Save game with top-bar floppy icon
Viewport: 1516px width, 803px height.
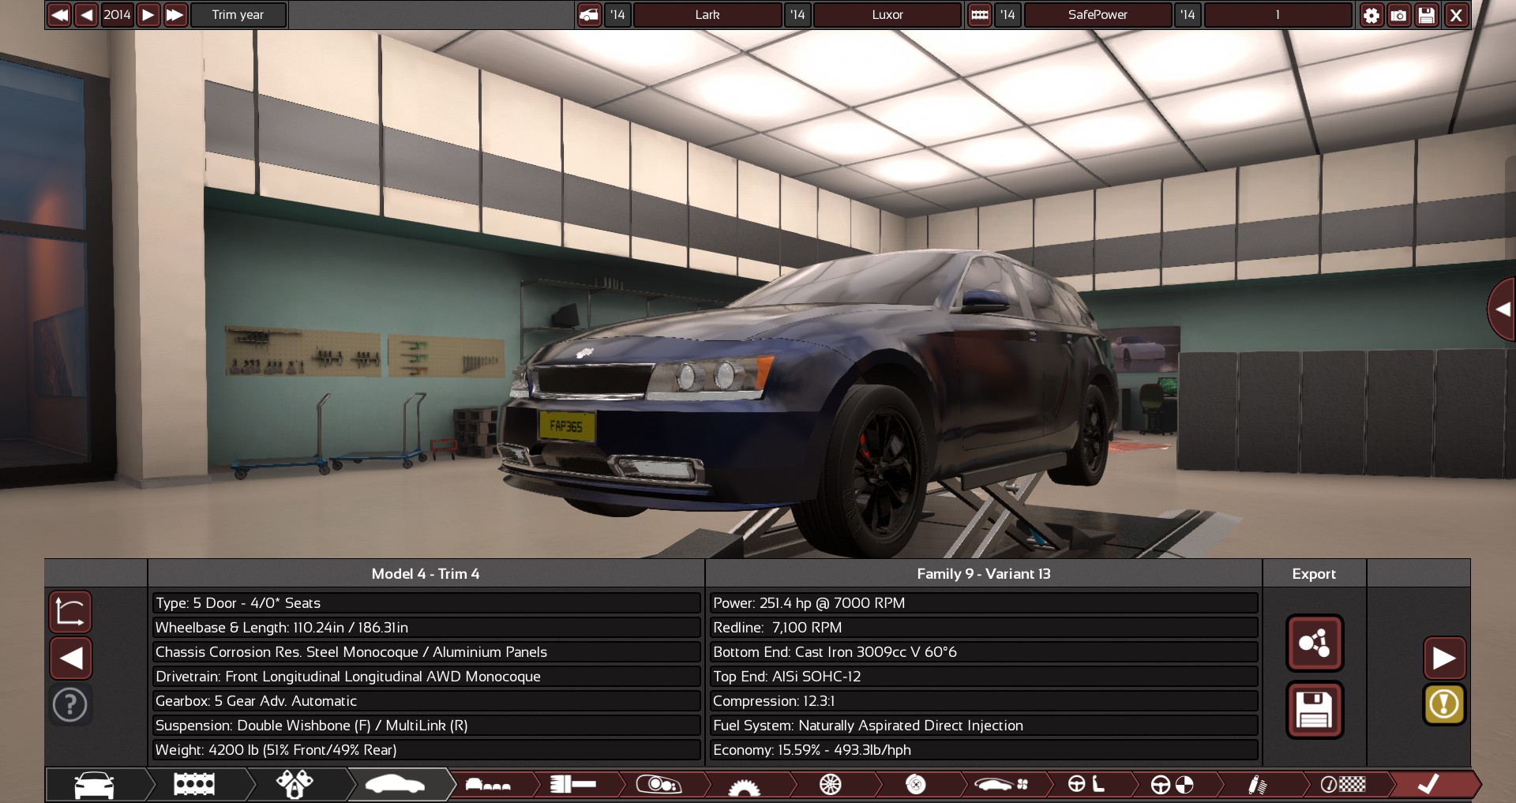[x=1426, y=15]
